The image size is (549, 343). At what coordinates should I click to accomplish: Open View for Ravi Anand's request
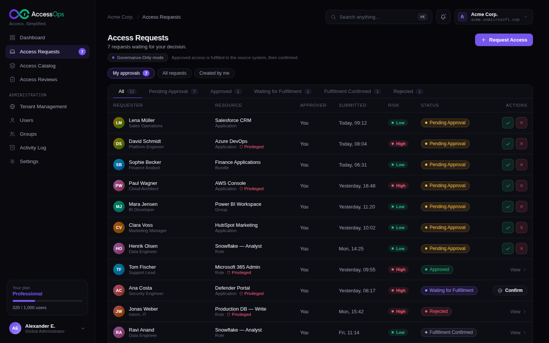click(518, 332)
